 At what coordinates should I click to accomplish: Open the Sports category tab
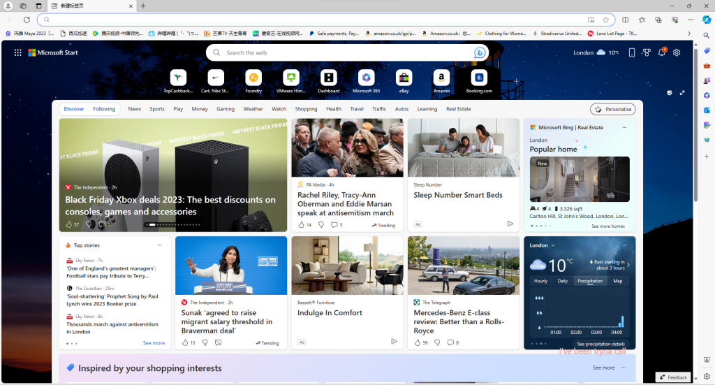coord(157,109)
